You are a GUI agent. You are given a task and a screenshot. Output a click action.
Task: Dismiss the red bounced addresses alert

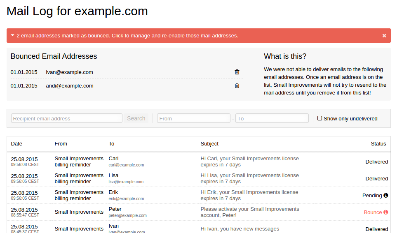(384, 36)
